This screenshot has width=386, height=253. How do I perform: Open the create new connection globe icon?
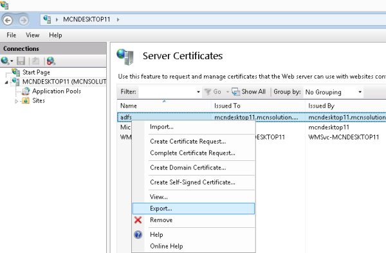[x=5, y=61]
